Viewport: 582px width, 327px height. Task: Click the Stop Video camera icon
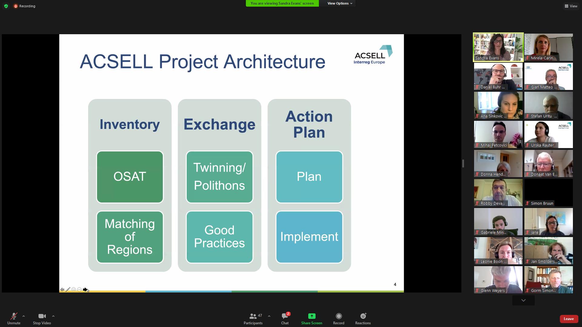tap(42, 316)
